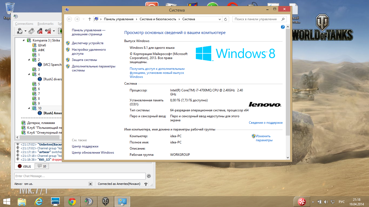Image resolution: width=369 pixels, height=207 pixels.
Task: Select user [Rush] divers in channel 4
Action: pyautogui.click(x=52, y=79)
